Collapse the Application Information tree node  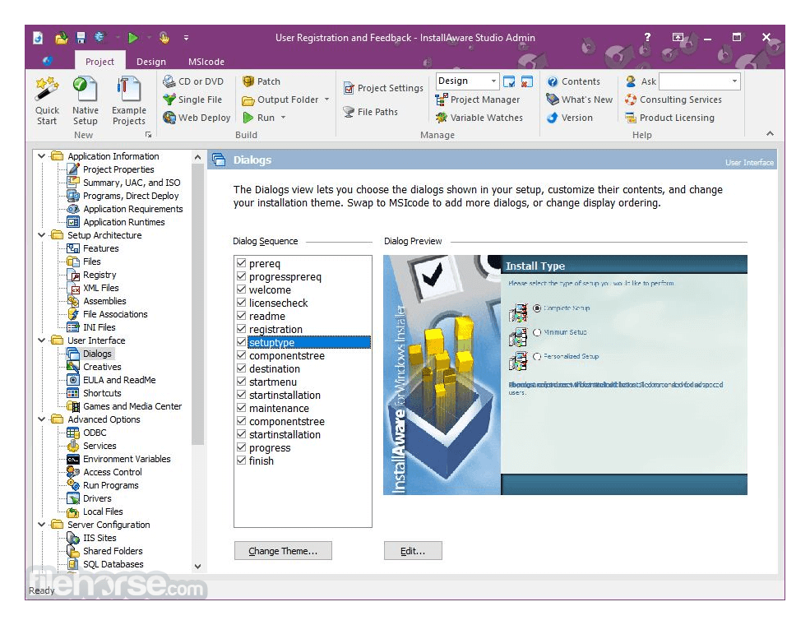[x=42, y=156]
